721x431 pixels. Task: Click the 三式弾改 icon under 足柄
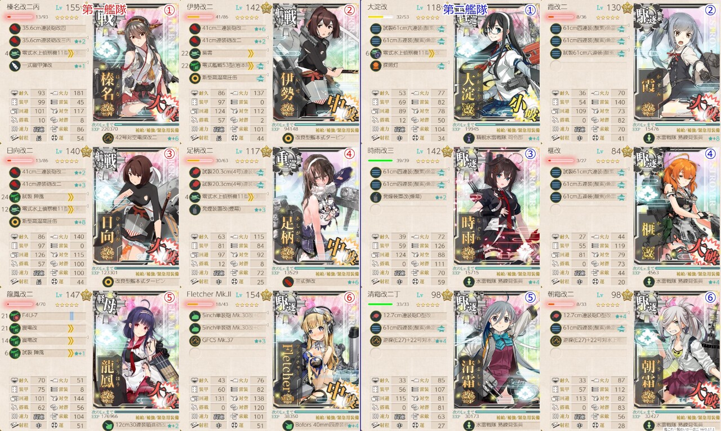tap(287, 282)
